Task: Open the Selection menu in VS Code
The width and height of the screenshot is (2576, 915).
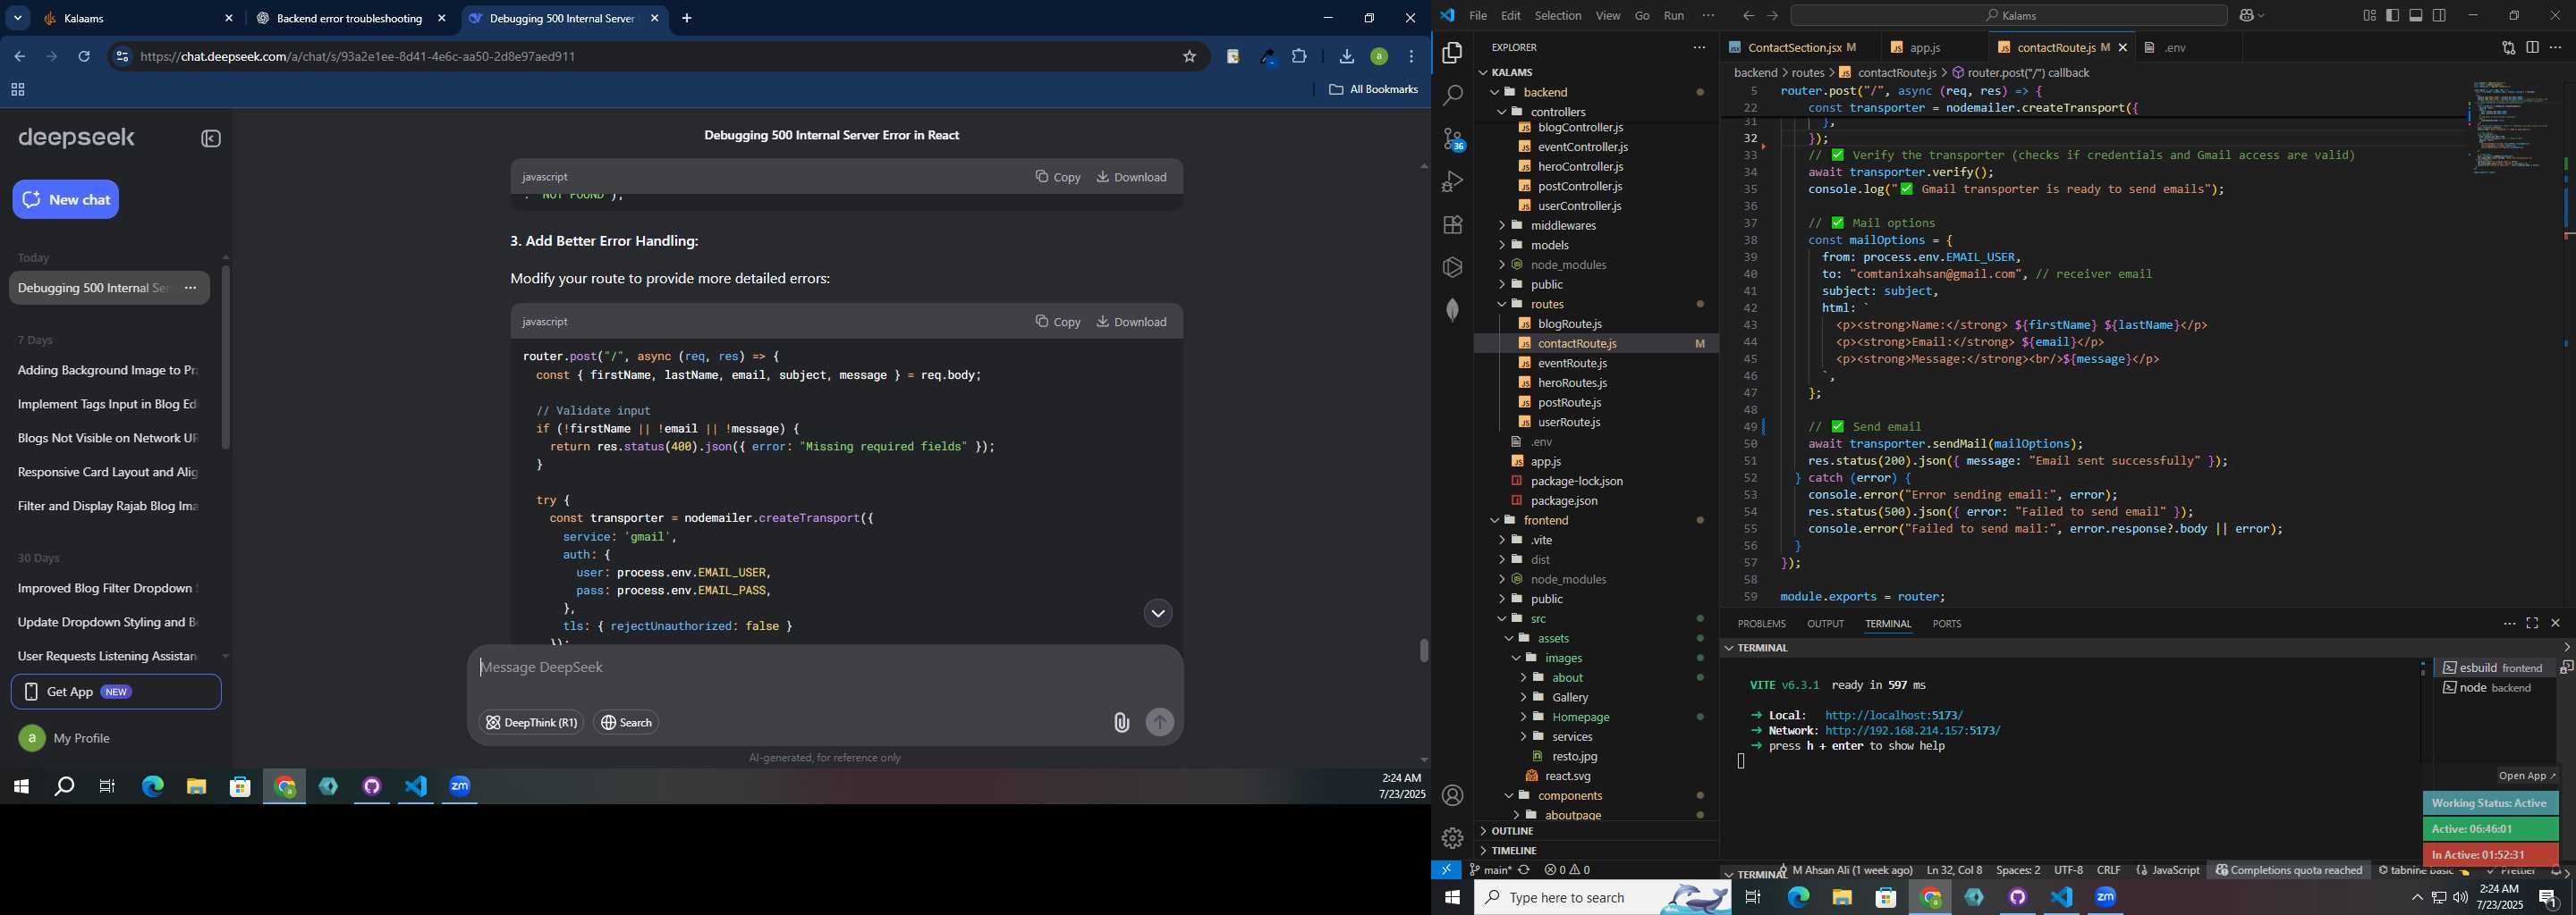Action: (x=1558, y=15)
